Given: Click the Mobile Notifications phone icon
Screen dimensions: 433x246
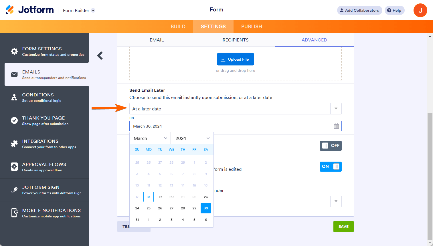Looking at the screenshot, I should click(14, 213).
